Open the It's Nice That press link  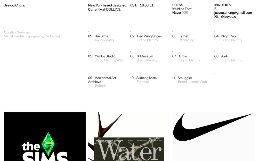point(182,9)
